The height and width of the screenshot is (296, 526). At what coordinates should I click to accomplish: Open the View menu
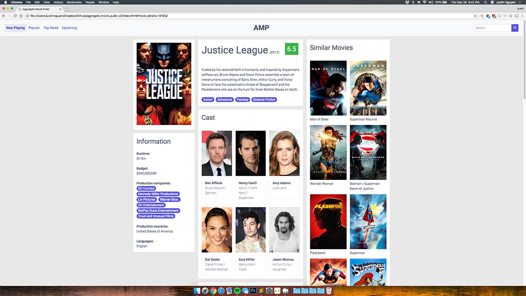pyautogui.click(x=46, y=2)
